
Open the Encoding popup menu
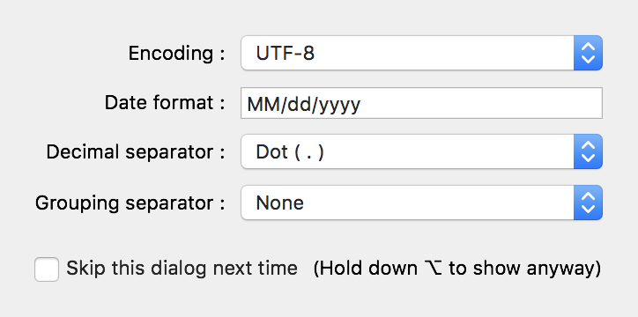click(x=421, y=53)
